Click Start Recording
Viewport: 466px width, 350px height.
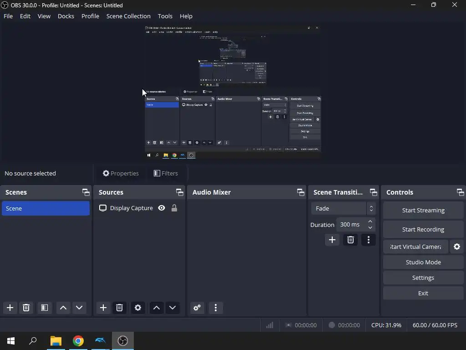pyautogui.click(x=423, y=230)
